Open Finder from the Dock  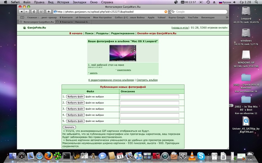[13, 156]
